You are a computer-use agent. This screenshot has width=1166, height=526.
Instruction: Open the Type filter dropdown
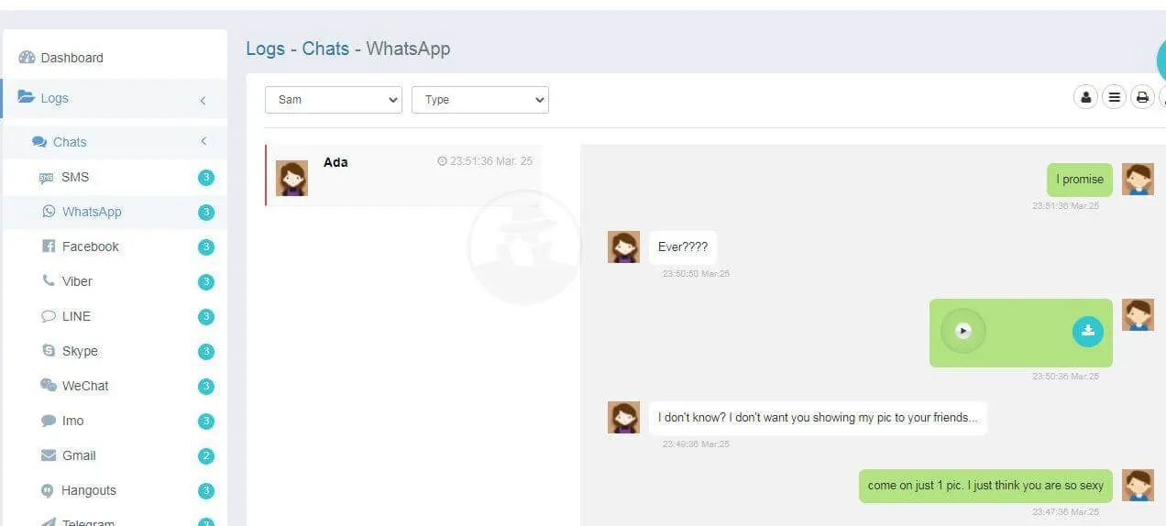pos(480,100)
